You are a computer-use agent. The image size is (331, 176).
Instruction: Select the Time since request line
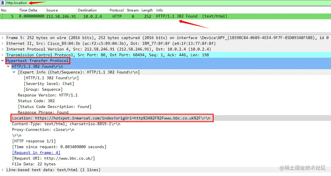(x=59, y=147)
